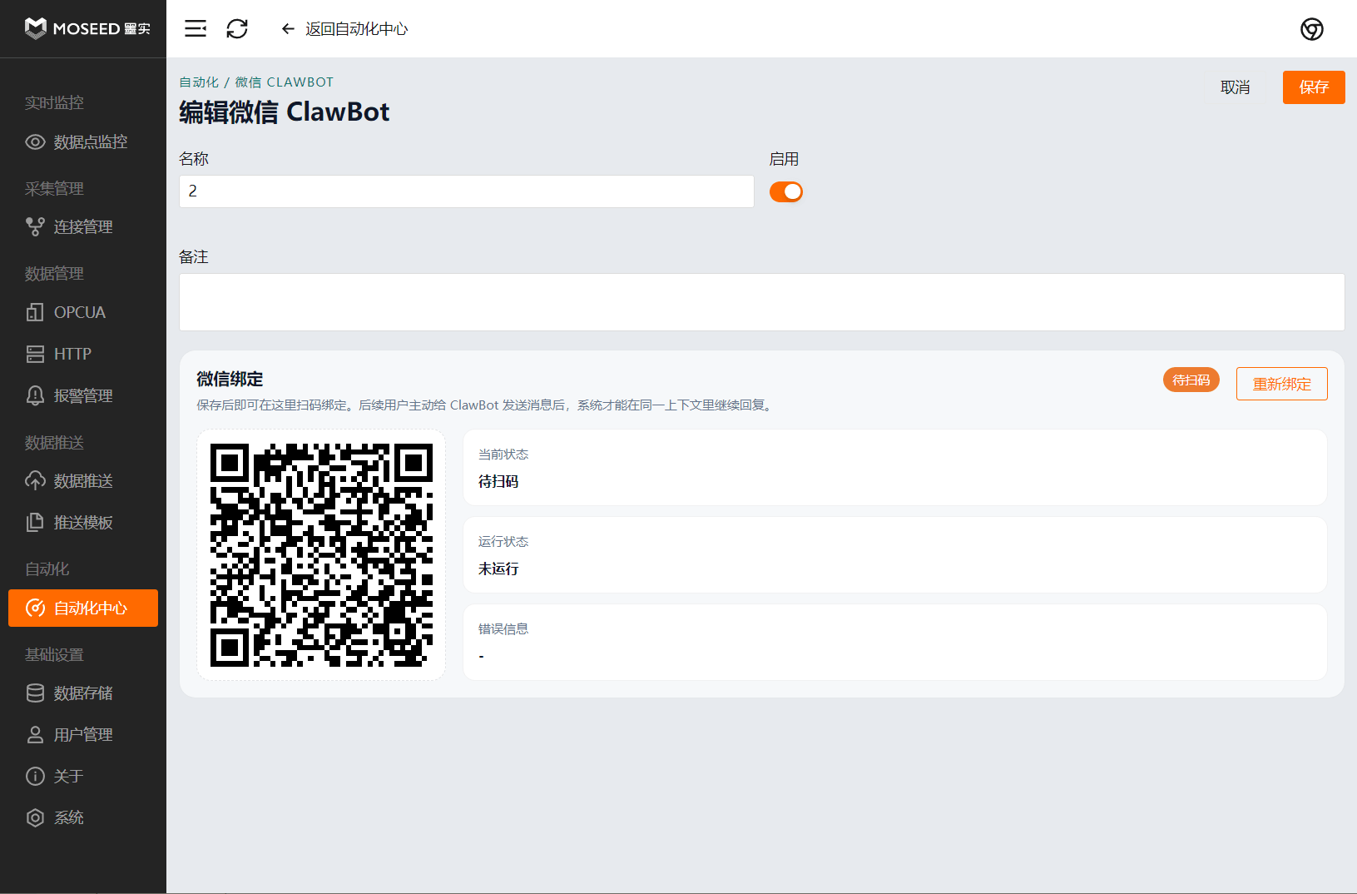Viewport: 1357px width, 894px height.
Task: Click the eye icon for 数据点监控
Action: [x=35, y=142]
